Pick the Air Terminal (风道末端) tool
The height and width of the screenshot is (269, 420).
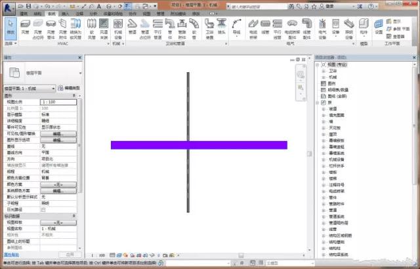pyautogui.click(x=104, y=29)
